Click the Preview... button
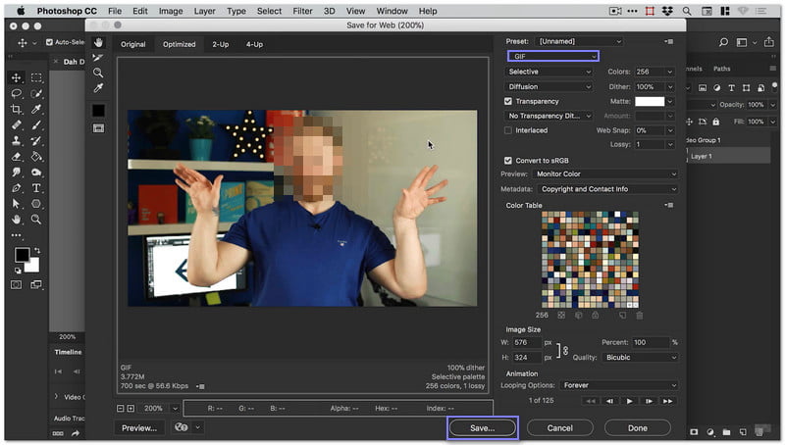The width and height of the screenshot is (785, 445). click(139, 428)
